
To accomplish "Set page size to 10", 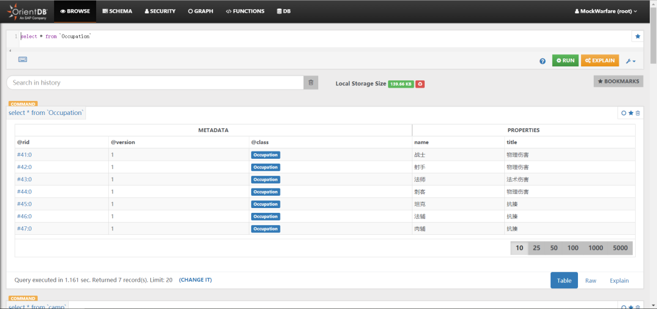I will point(520,248).
